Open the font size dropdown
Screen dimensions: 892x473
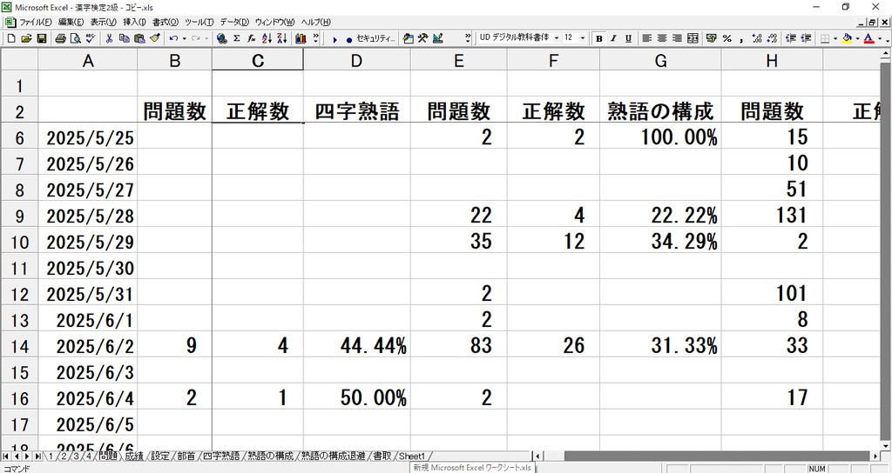click(583, 38)
